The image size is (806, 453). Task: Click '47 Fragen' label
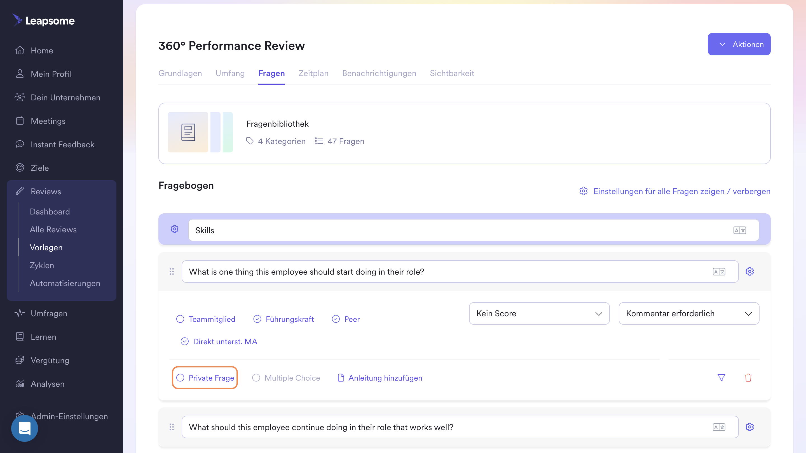346,141
